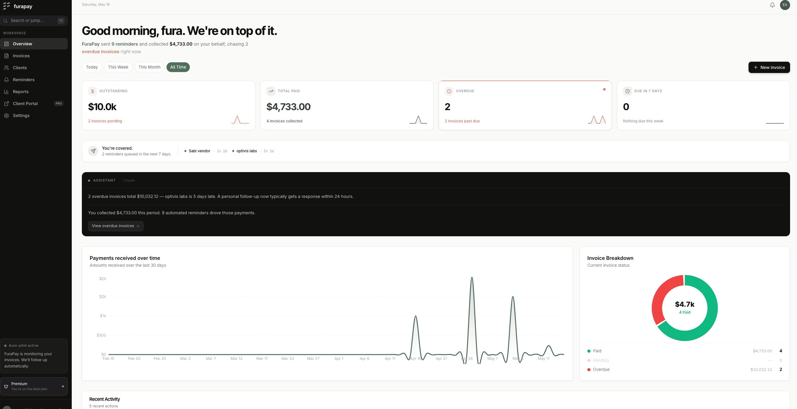Click the Overdue row in Invoice Breakdown legend
This screenshot has height=409, width=797.
[685, 370]
